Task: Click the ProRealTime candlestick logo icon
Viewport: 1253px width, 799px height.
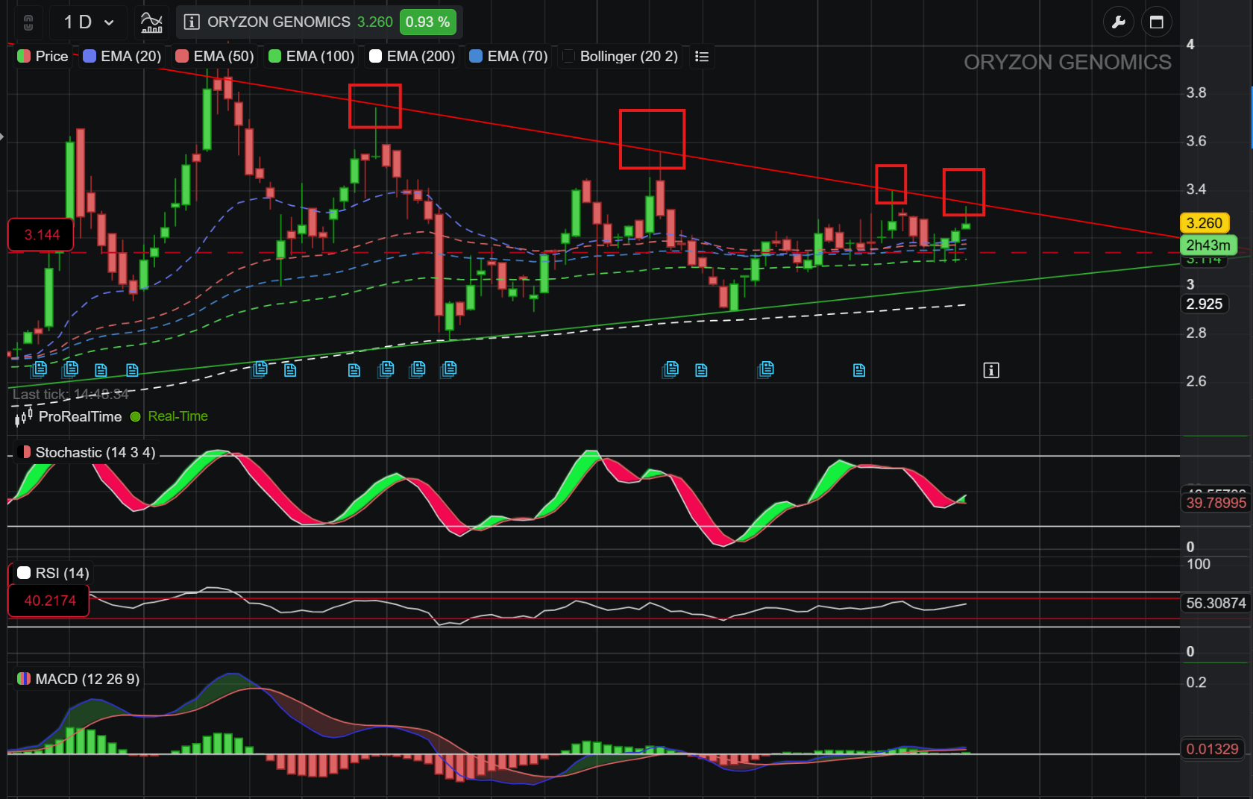Action: [24, 416]
